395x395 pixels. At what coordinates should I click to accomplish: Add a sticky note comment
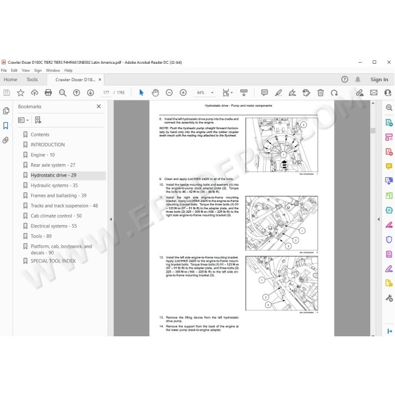pos(264,93)
